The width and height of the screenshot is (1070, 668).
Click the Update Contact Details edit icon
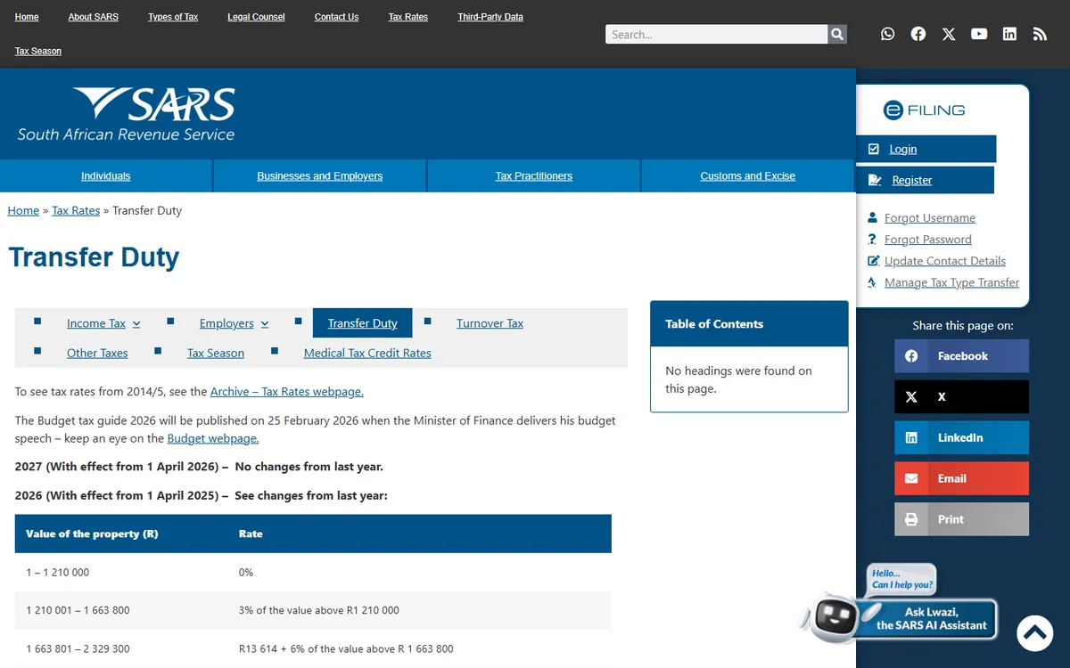(873, 261)
